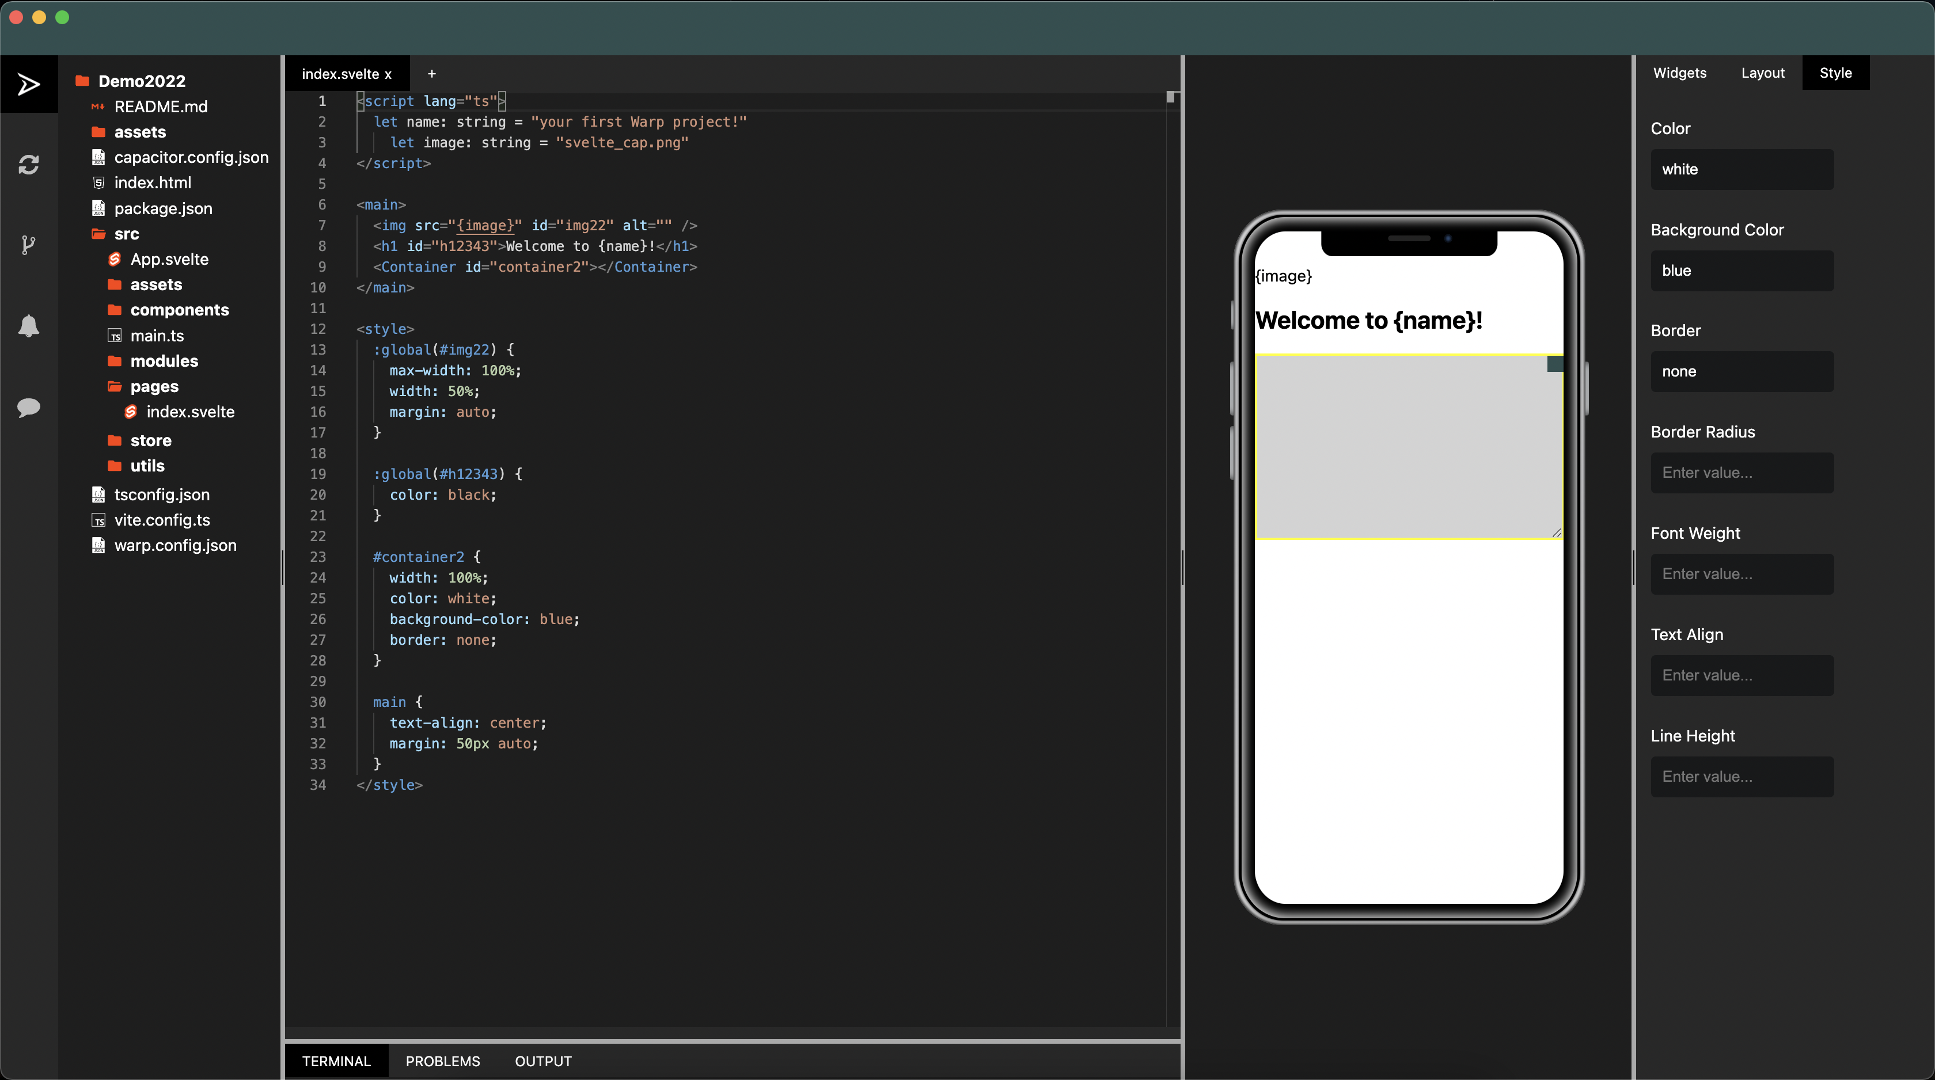Viewport: 1935px width, 1080px height.
Task: Click the JSON icon beside warp.config.json
Action: (x=98, y=545)
